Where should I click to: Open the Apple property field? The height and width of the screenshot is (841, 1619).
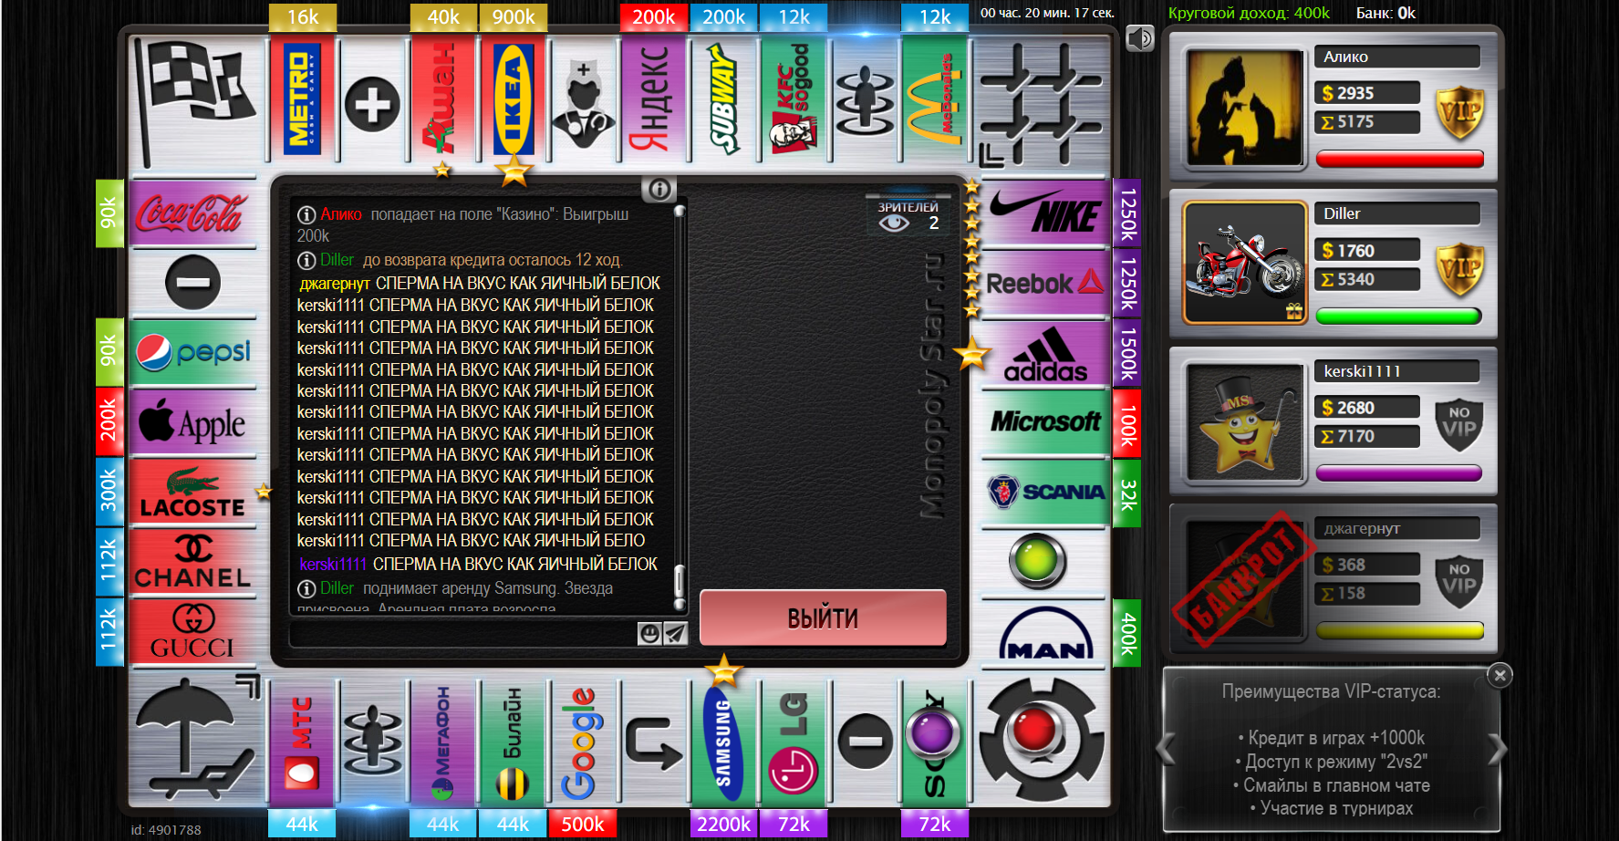pos(193,422)
